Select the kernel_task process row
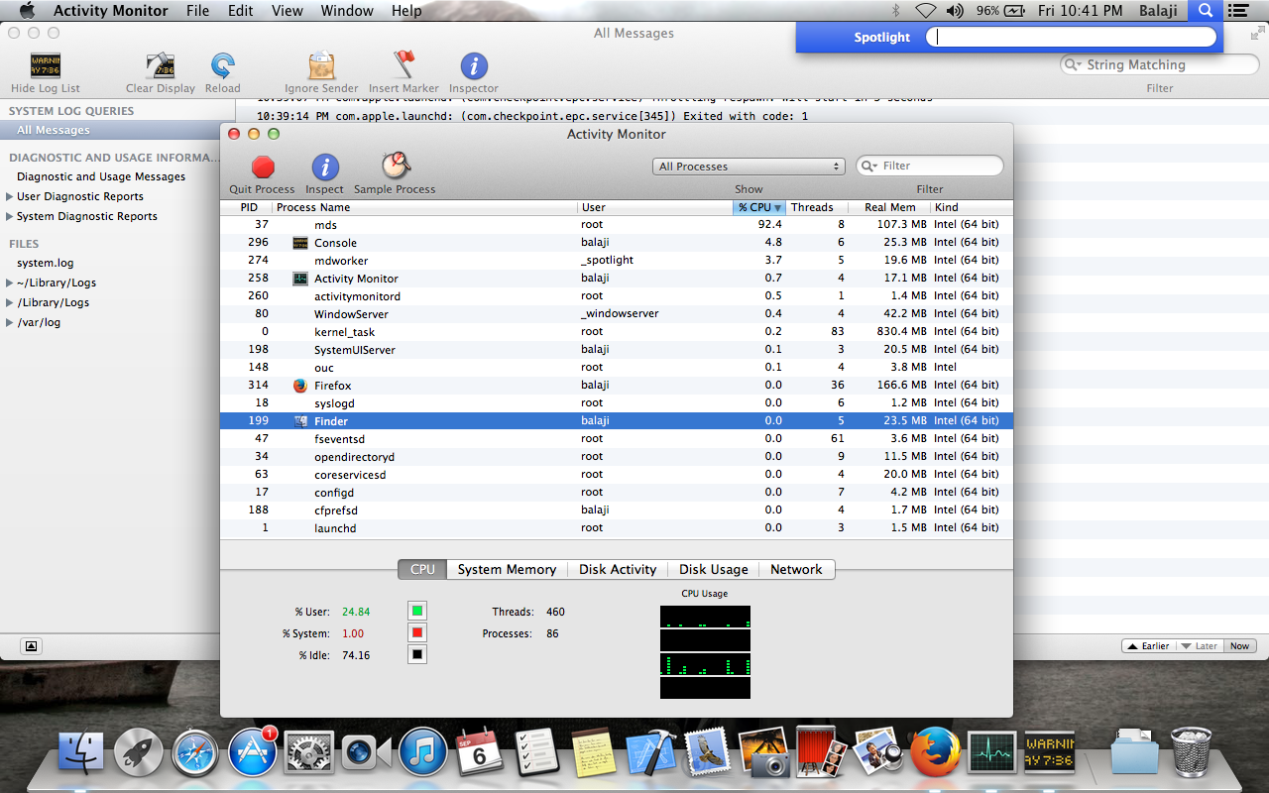The image size is (1269, 793). [x=617, y=332]
